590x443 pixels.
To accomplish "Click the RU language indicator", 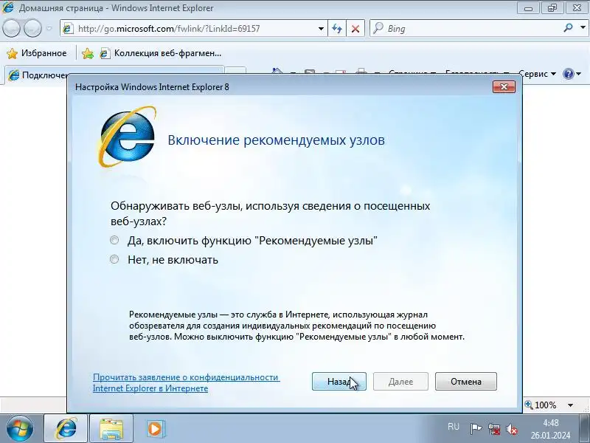I will click(454, 427).
